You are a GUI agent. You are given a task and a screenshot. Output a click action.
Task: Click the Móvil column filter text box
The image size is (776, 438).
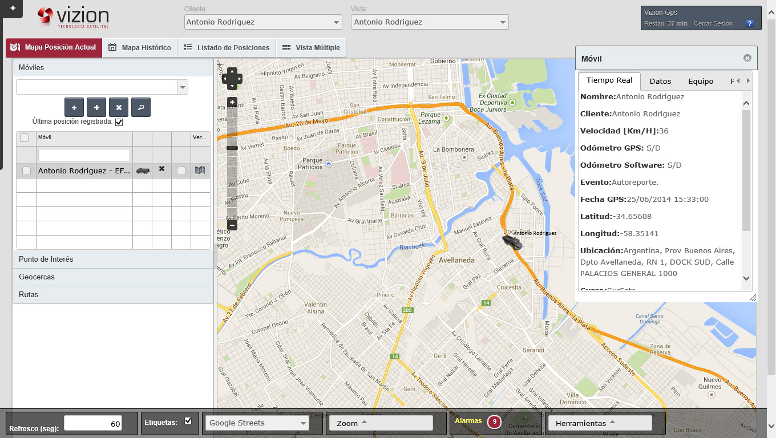(84, 155)
